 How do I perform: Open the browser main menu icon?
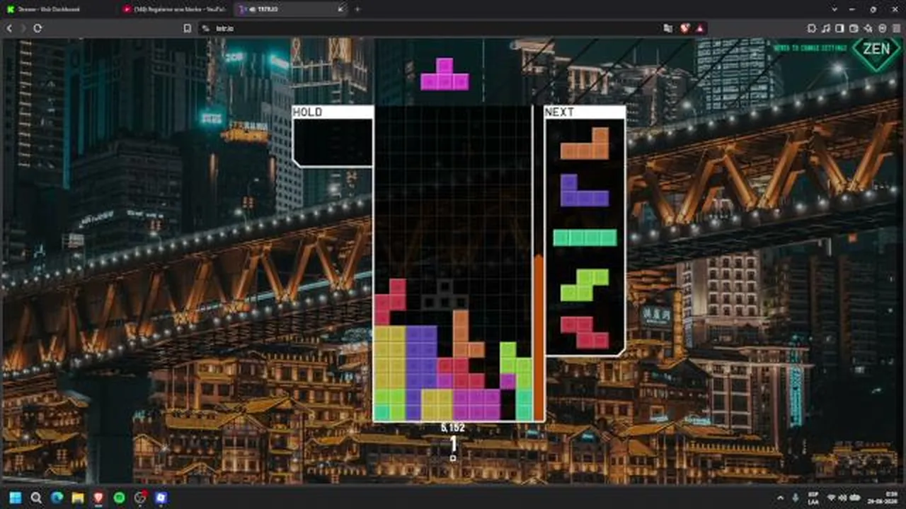(895, 28)
